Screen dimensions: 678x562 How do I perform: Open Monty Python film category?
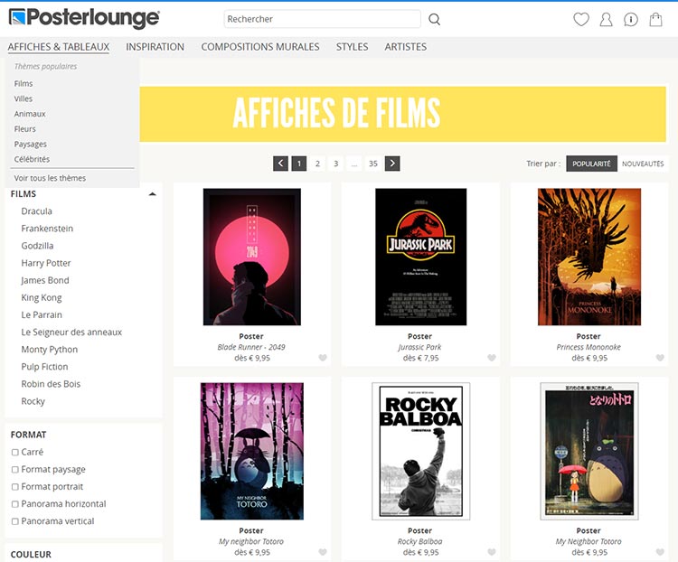point(50,350)
